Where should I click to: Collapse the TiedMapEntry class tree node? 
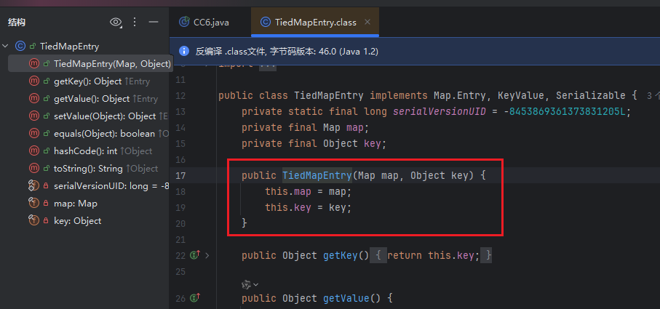pyautogui.click(x=7, y=46)
